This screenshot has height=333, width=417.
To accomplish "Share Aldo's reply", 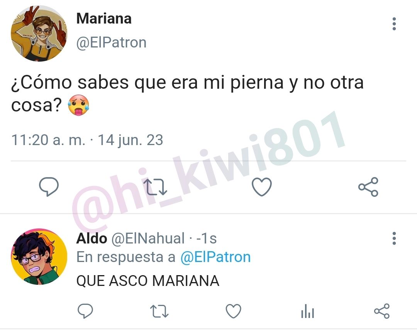I will pos(381,311).
